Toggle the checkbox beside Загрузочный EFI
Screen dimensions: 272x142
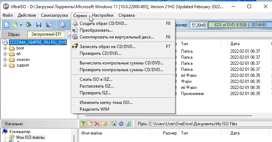coord(69,35)
